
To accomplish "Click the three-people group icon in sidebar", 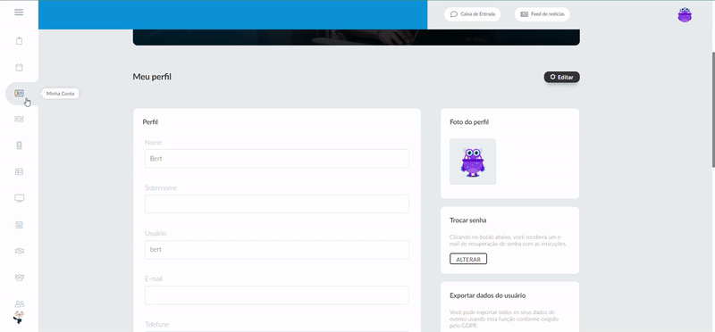I will (19, 277).
